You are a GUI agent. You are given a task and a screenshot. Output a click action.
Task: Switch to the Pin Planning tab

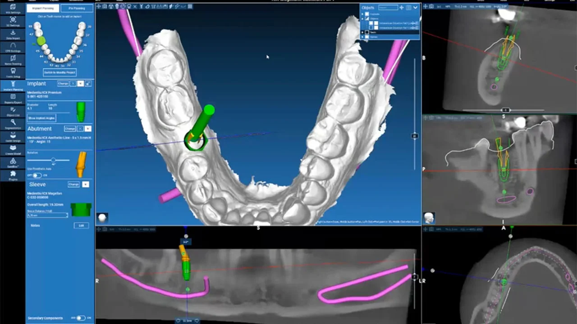coord(77,8)
